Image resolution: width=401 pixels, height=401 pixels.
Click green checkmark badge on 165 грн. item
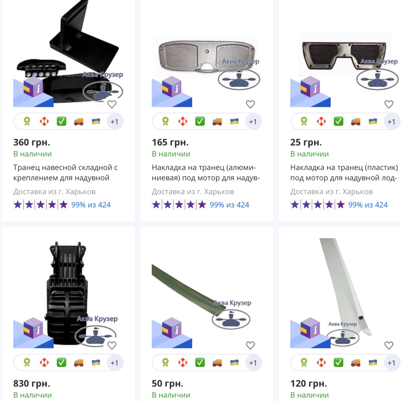(x=200, y=121)
